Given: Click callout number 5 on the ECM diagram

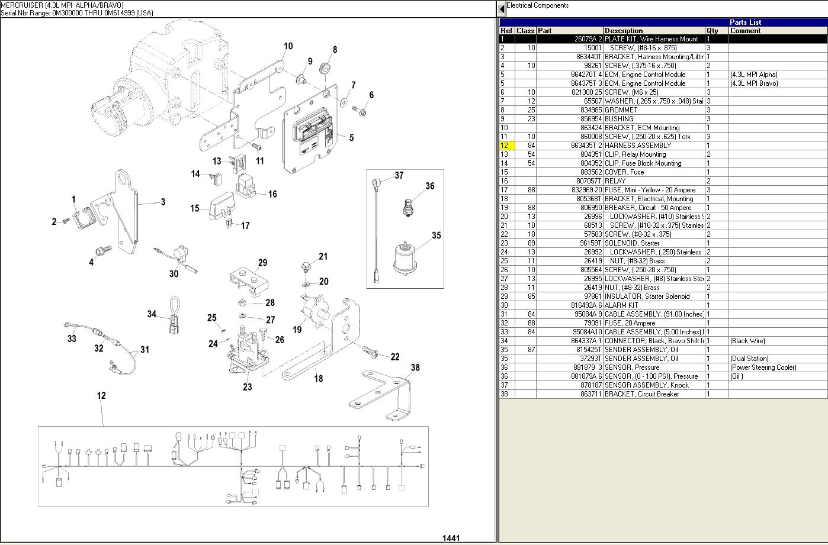Looking at the screenshot, I should [x=351, y=138].
